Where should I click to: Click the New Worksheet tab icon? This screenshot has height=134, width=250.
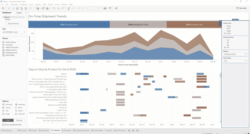point(129,130)
